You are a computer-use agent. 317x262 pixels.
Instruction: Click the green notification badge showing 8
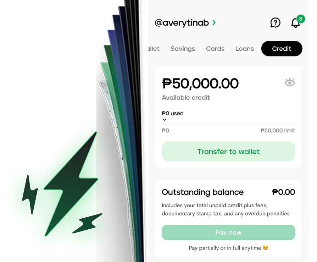[x=301, y=19]
